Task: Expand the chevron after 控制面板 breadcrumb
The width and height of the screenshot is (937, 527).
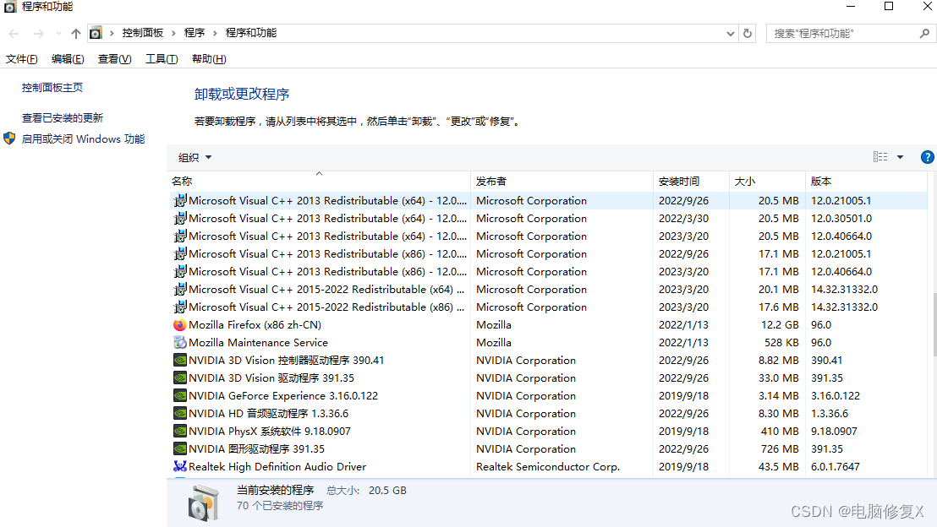Action: point(173,33)
